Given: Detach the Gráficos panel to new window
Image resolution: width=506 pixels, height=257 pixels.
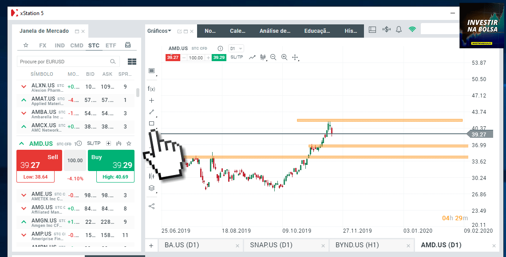Looking at the screenshot, I should (x=179, y=31).
